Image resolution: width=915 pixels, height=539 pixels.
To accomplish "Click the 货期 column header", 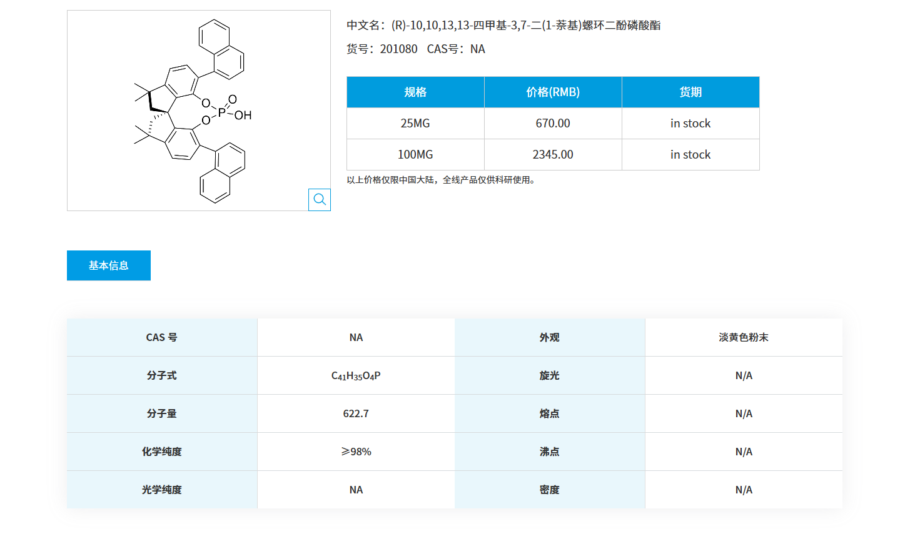I will [690, 92].
